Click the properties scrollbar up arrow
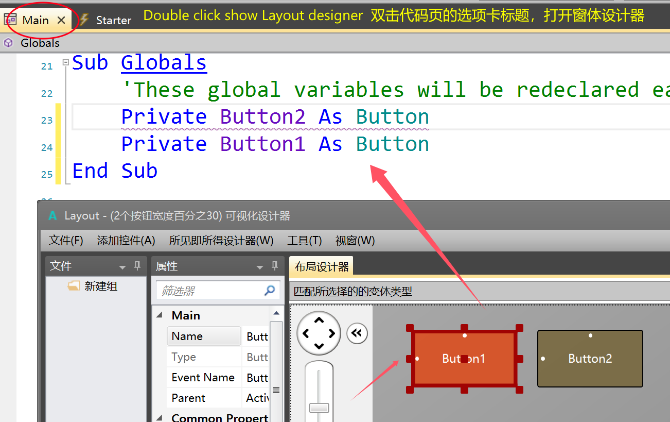Viewport: 670px width, 422px height. 276,313
